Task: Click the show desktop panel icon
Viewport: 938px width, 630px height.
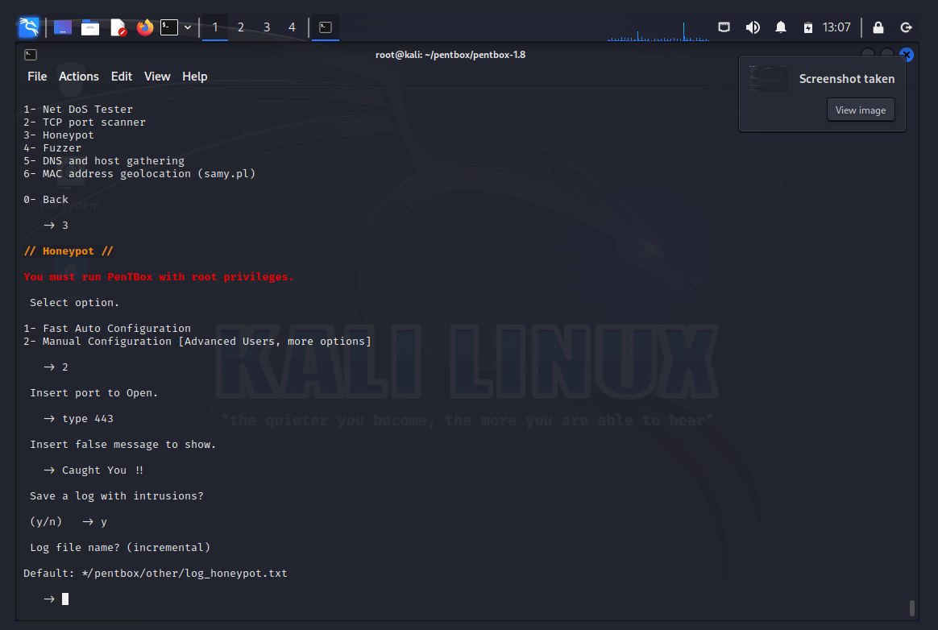Action: point(63,27)
